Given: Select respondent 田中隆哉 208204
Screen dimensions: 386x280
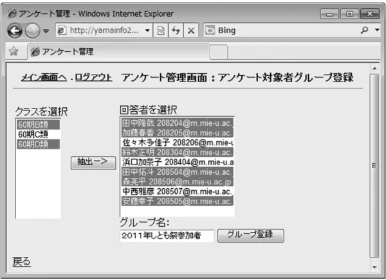Looking at the screenshot, I should pos(177,123).
